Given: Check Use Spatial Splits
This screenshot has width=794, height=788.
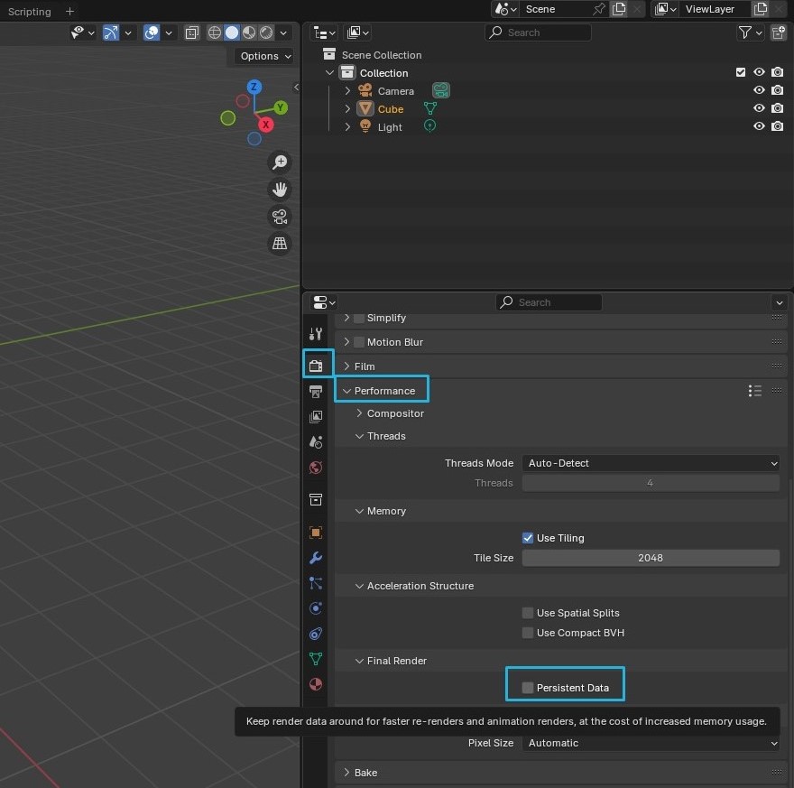Looking at the screenshot, I should pyautogui.click(x=527, y=613).
